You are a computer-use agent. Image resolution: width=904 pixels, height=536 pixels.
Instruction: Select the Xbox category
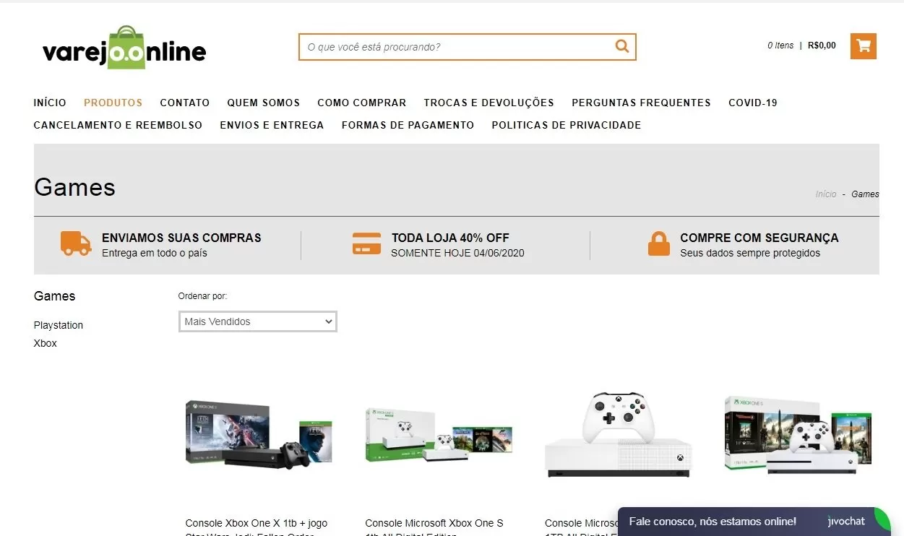coord(46,343)
